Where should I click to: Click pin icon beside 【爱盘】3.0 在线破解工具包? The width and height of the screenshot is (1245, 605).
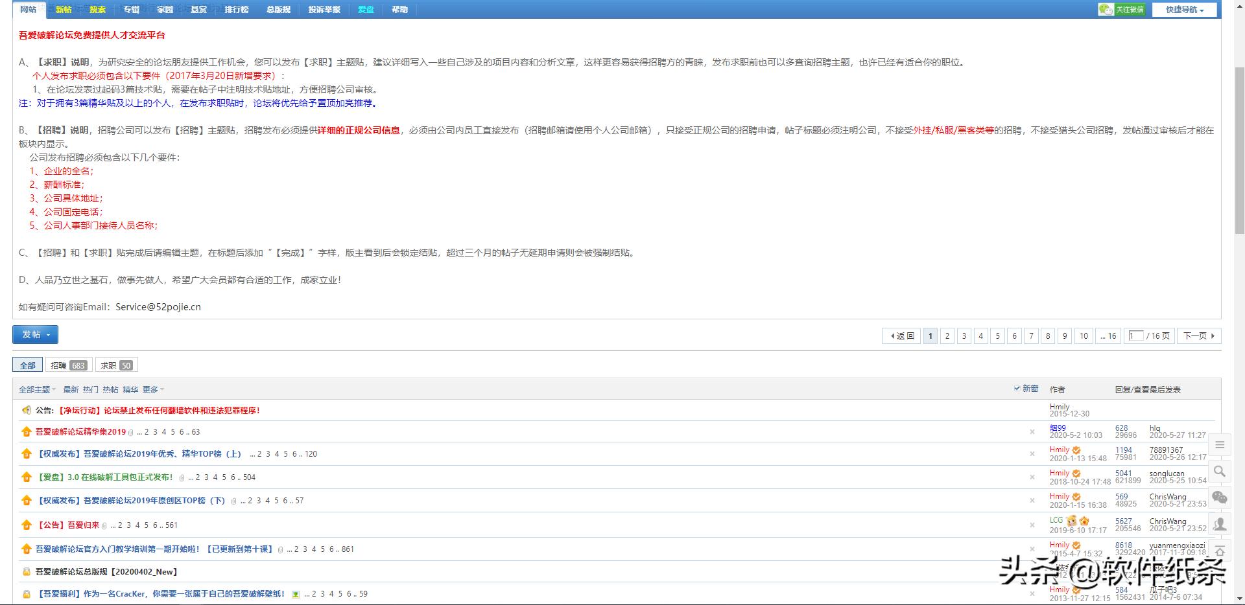(27, 477)
